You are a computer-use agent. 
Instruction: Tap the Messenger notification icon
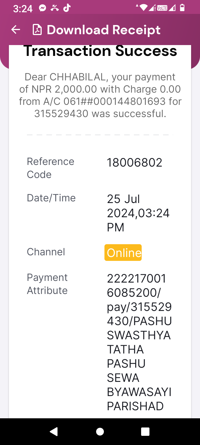(x=42, y=8)
